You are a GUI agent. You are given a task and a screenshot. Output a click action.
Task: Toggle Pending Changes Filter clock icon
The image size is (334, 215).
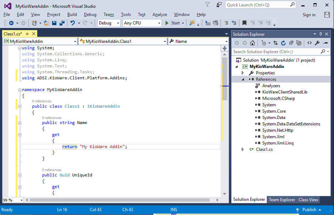click(x=264, y=43)
